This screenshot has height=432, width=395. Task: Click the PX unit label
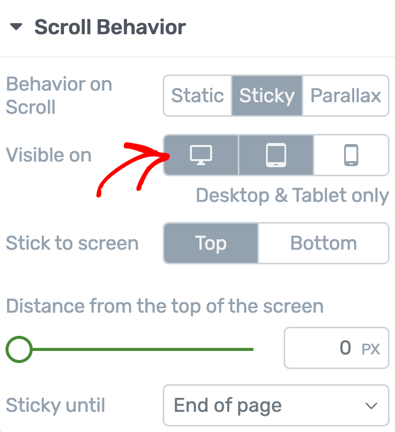pyautogui.click(x=371, y=348)
